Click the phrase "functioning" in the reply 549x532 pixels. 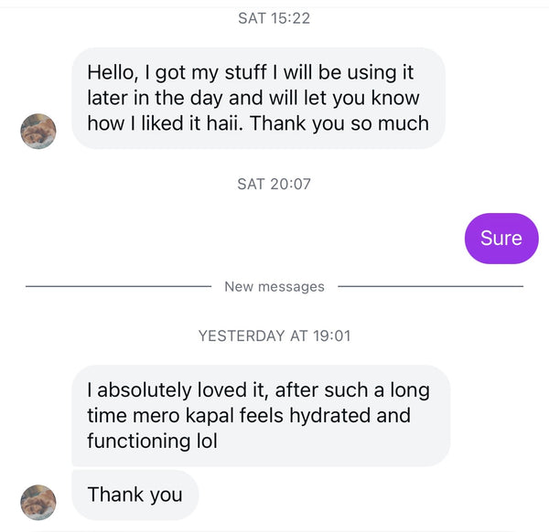point(137,442)
